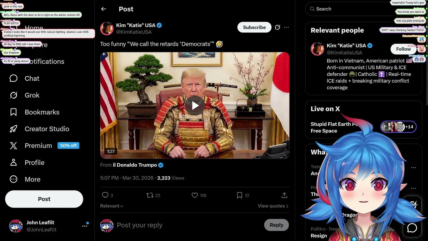
Task: Expand the Relevant replies sort dropdown
Action: tap(112, 206)
